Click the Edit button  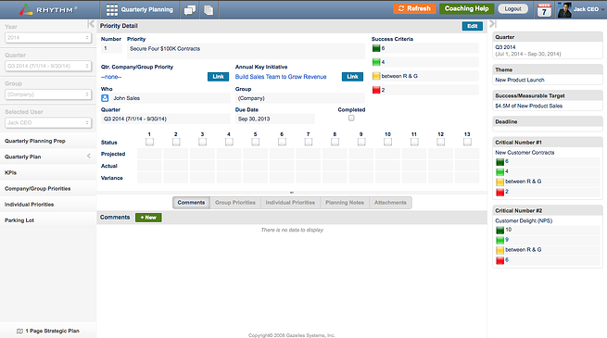click(x=473, y=26)
